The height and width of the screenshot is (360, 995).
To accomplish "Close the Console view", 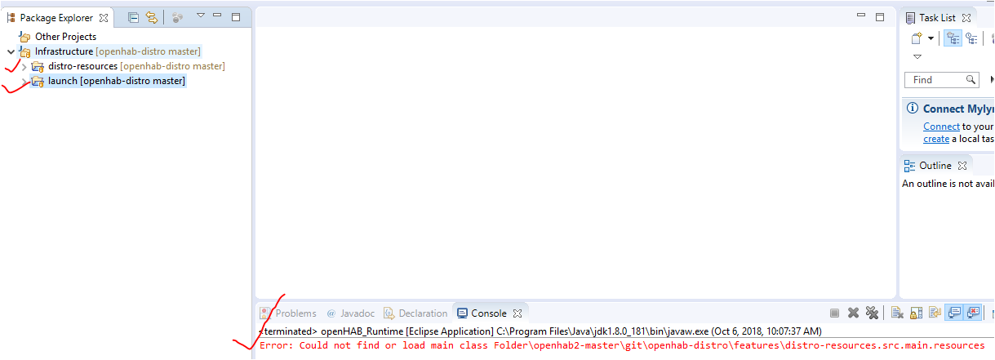I will (x=517, y=313).
